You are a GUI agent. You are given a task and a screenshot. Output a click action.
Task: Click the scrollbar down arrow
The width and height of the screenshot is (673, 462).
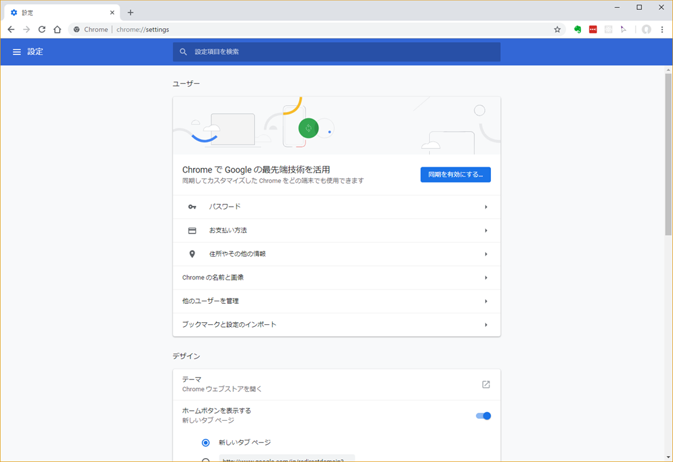[x=668, y=457]
